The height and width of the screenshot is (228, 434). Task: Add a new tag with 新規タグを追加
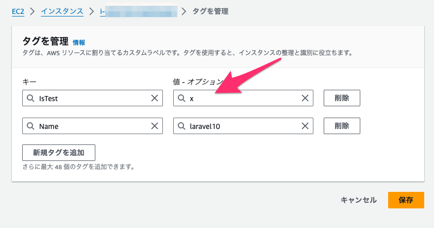click(59, 153)
